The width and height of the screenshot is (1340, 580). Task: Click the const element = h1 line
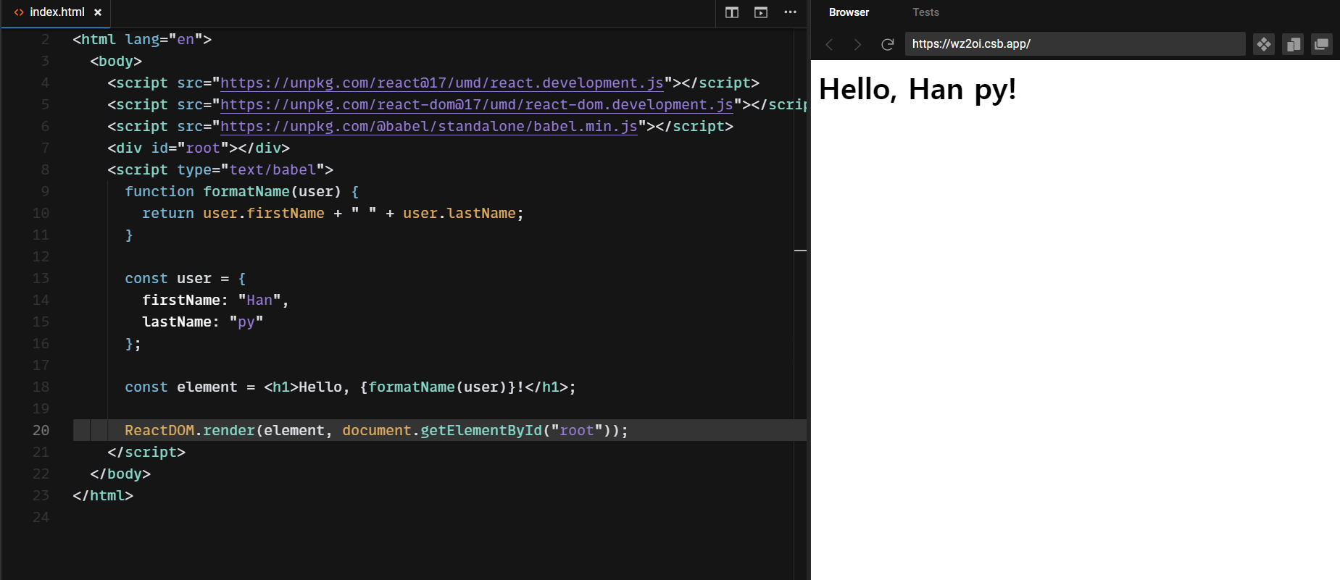tap(350, 387)
